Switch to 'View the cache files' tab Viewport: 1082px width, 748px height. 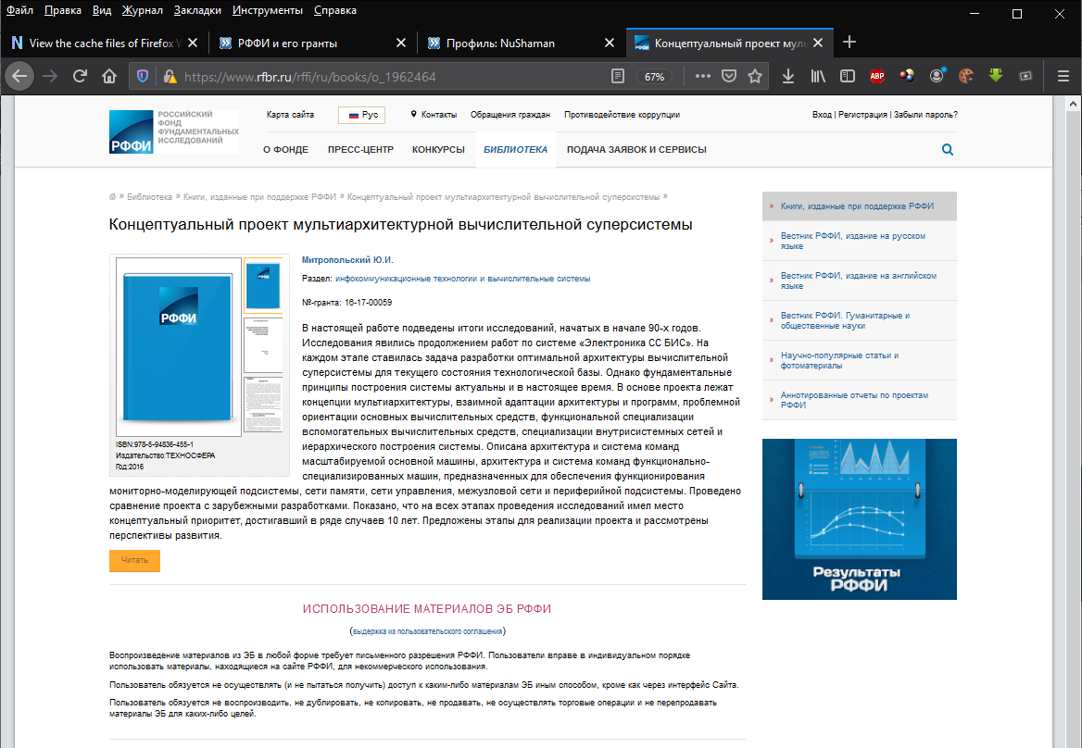click(x=104, y=43)
